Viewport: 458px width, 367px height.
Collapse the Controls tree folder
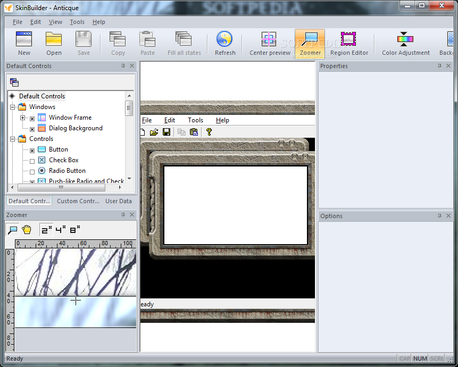[12, 139]
